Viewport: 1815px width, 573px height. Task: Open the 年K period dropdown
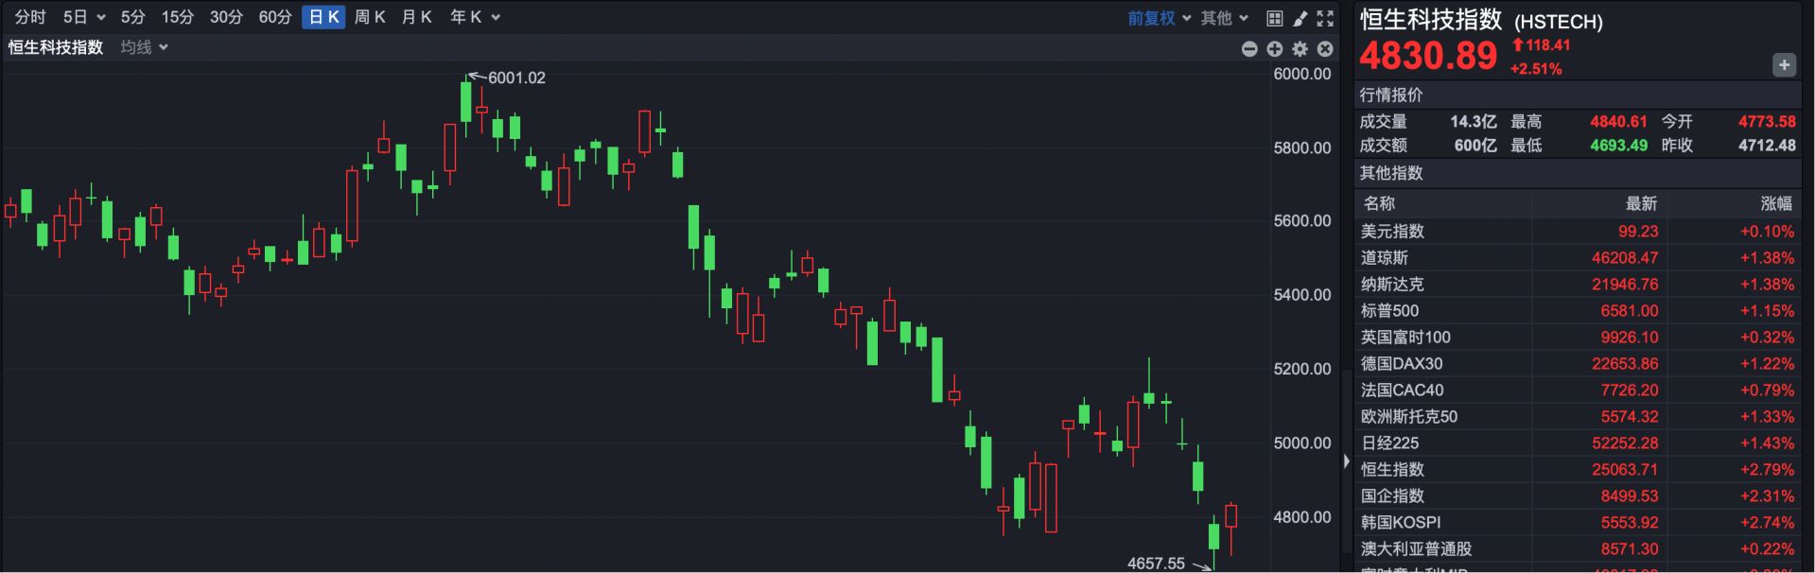[475, 17]
